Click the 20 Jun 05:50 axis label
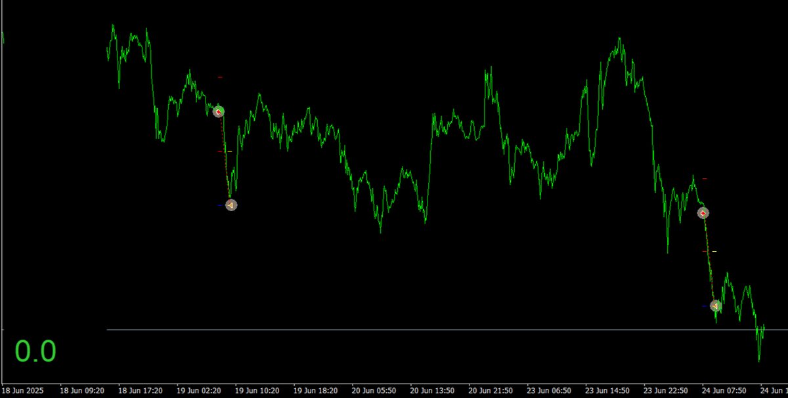788x398 pixels. coord(375,390)
